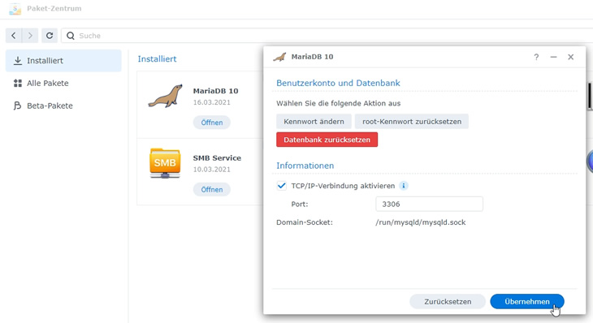Click root-Kennwort zurücksetzen button
Image resolution: width=593 pixels, height=323 pixels.
412,121
